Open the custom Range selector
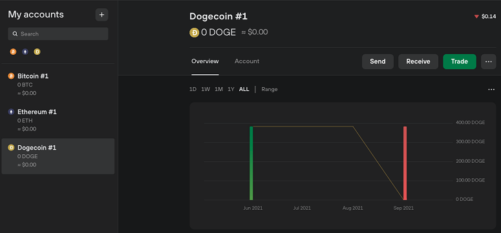 [x=270, y=89]
